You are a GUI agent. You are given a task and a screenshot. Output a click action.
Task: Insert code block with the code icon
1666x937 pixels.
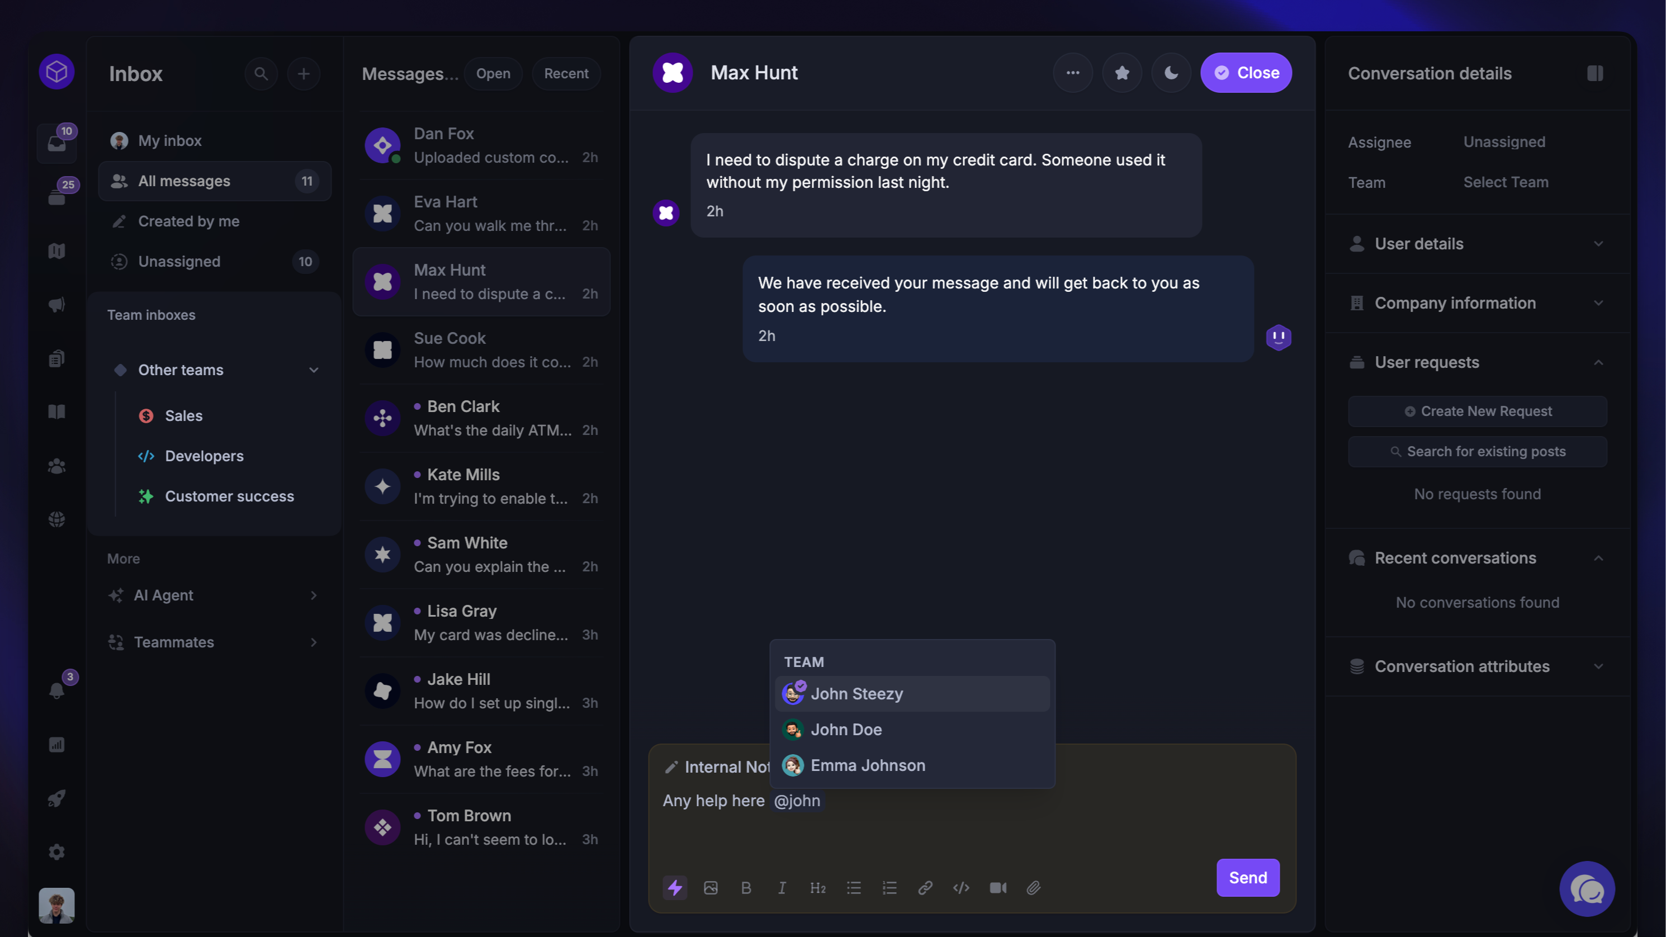point(961,888)
